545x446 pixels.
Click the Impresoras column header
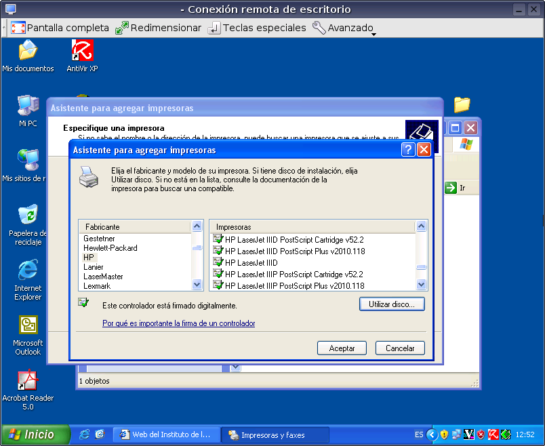[x=312, y=227]
